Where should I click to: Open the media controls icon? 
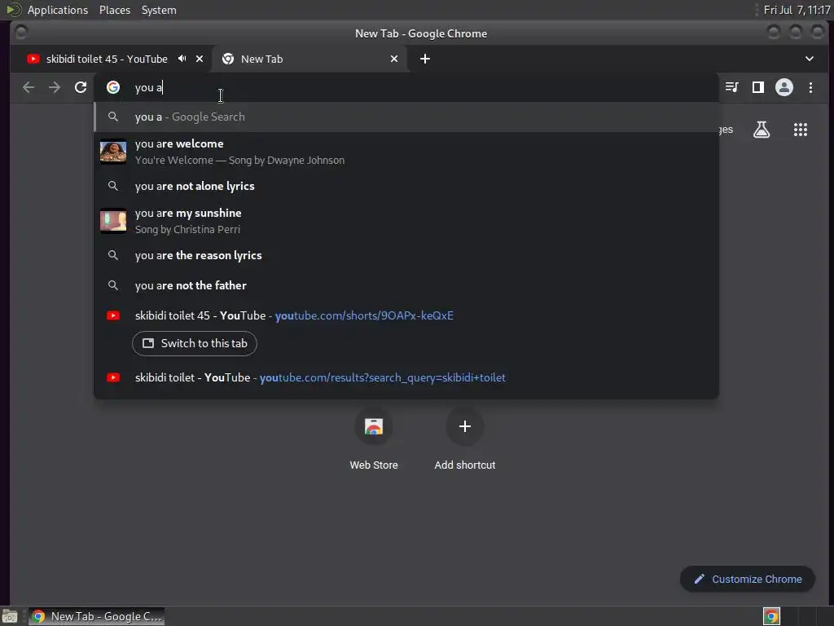click(x=732, y=87)
